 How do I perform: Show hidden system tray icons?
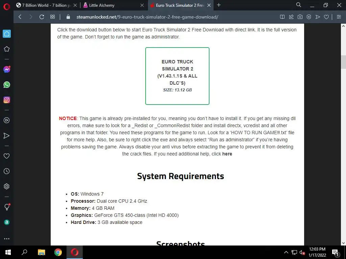pos(286,252)
